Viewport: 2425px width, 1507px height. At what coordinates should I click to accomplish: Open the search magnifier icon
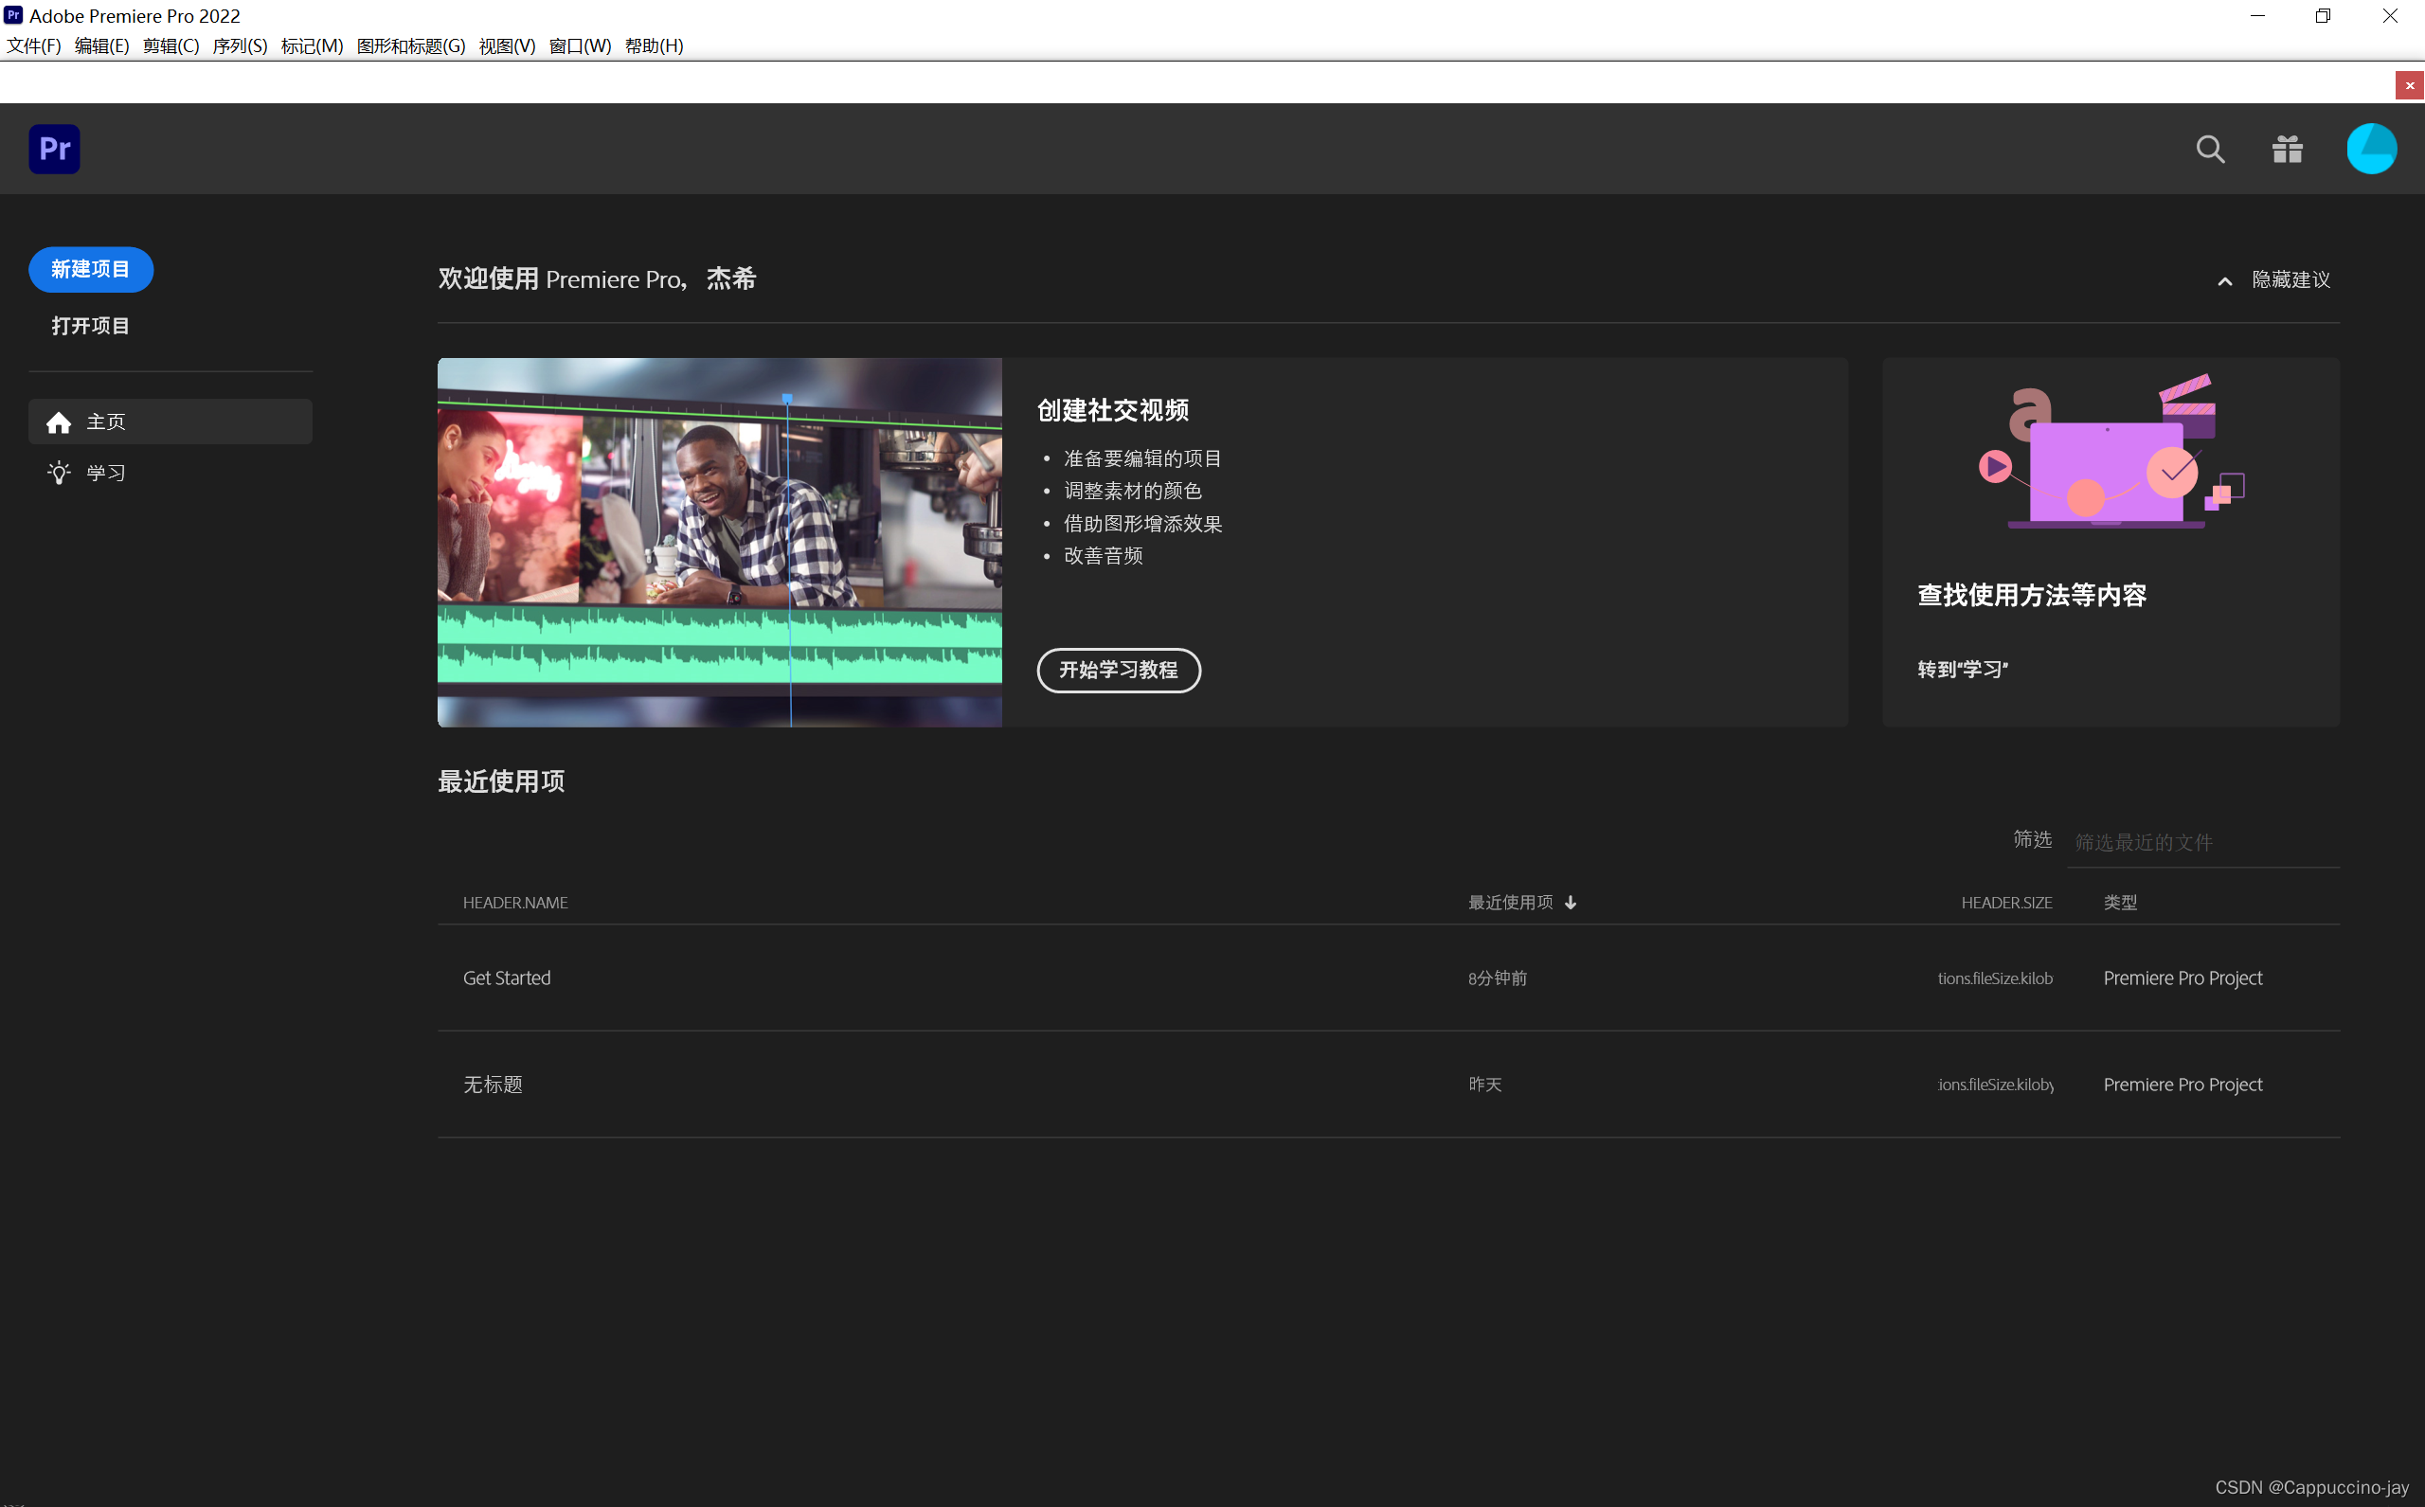pyautogui.click(x=2210, y=150)
